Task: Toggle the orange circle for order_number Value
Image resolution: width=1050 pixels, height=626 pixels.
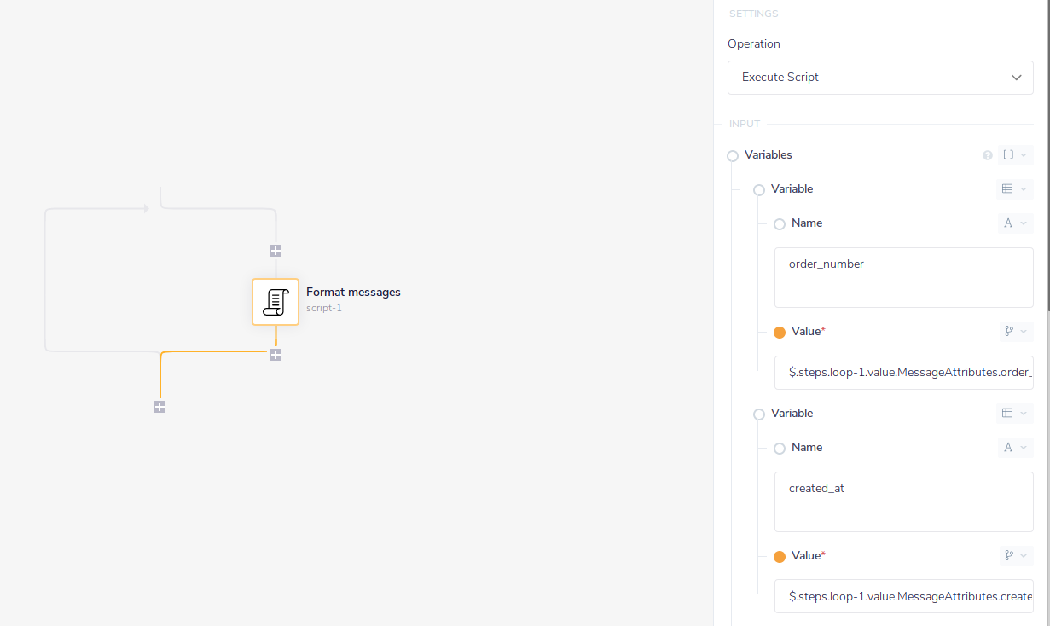Action: [780, 333]
